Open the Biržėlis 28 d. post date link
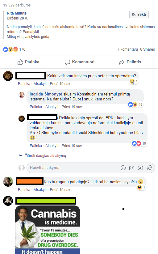Screen dimensions: 158x254 17,18
